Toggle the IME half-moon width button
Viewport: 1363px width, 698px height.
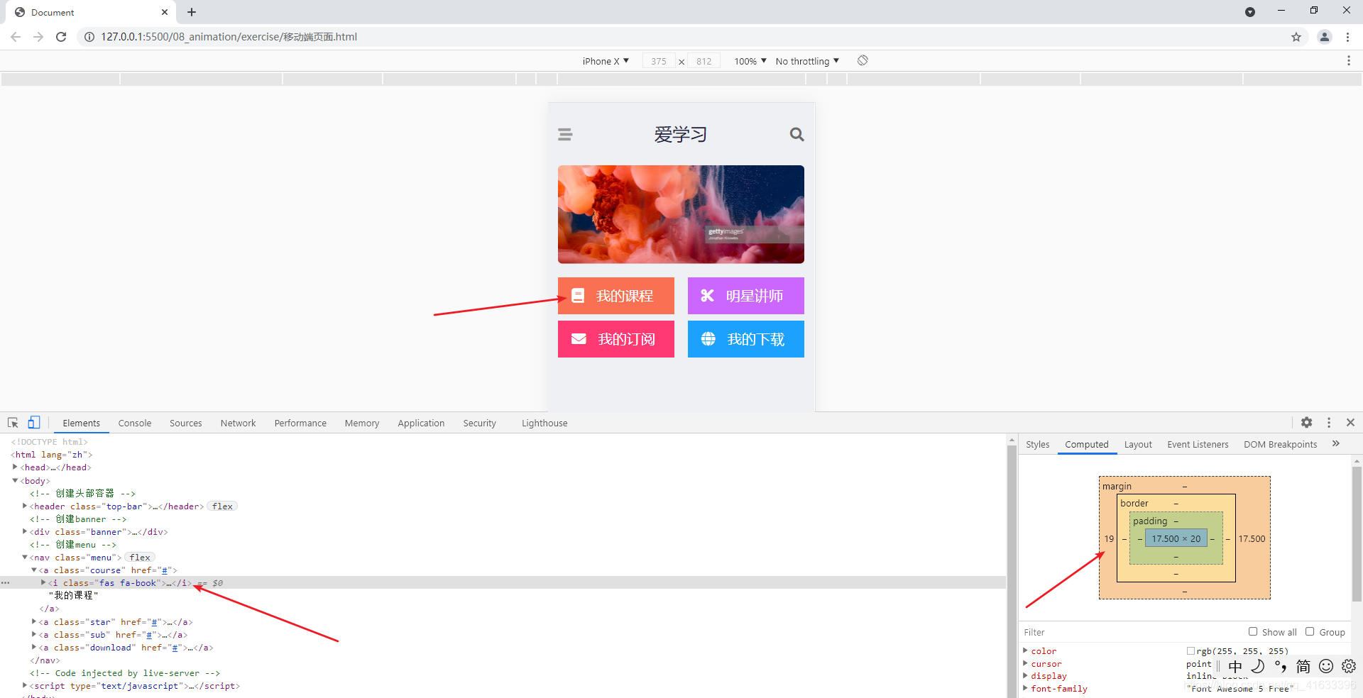pos(1258,666)
